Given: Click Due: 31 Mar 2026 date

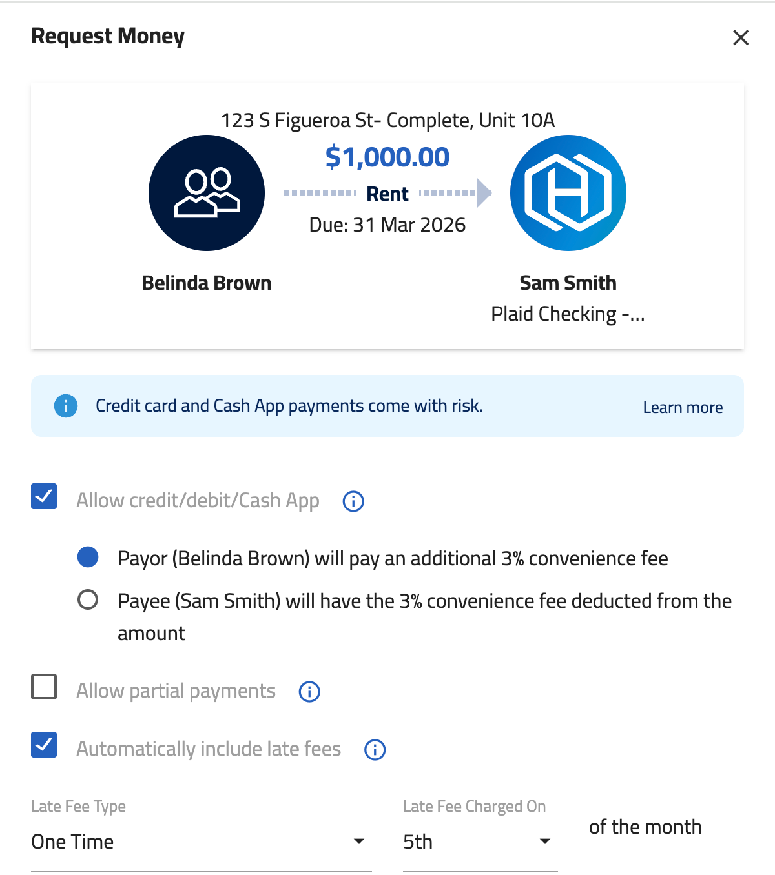Looking at the screenshot, I should pyautogui.click(x=387, y=225).
